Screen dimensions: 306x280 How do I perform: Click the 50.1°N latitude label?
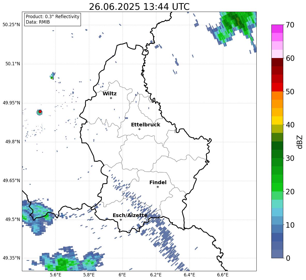(12, 64)
